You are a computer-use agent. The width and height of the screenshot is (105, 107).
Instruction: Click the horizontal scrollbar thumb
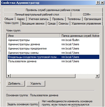point(43,76)
